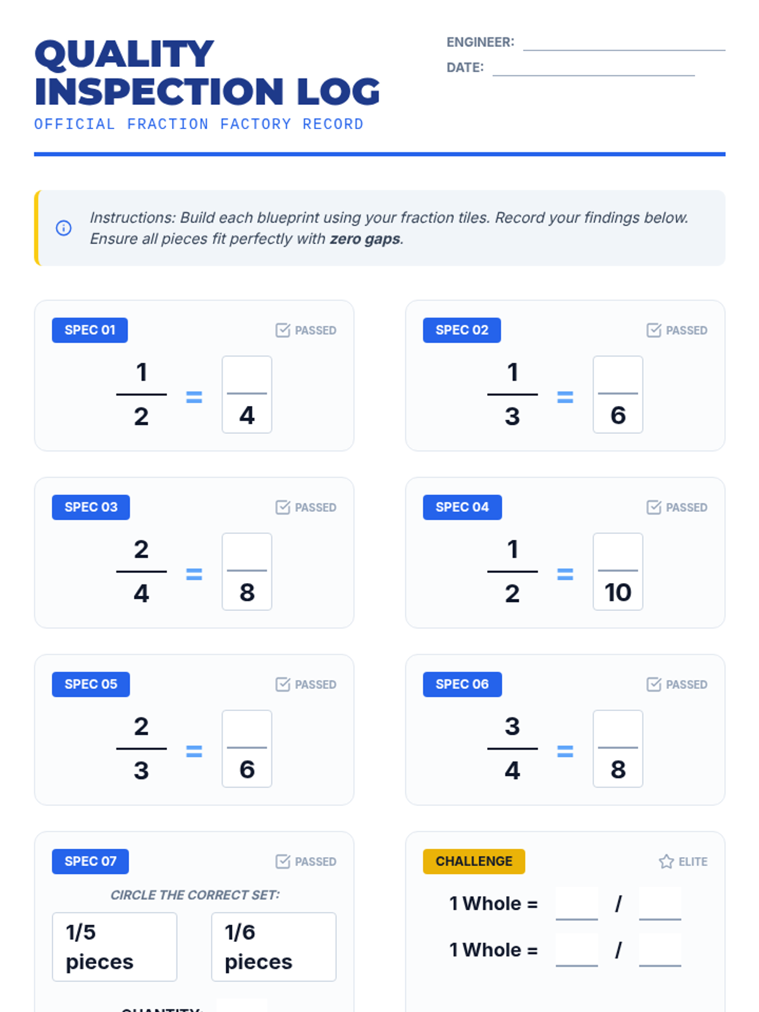Click the first blank of the top 1 Whole row
759x1012 pixels.
pos(576,903)
